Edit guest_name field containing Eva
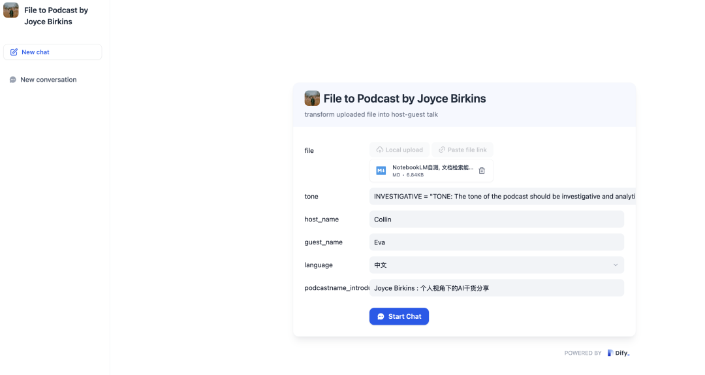 (496, 242)
